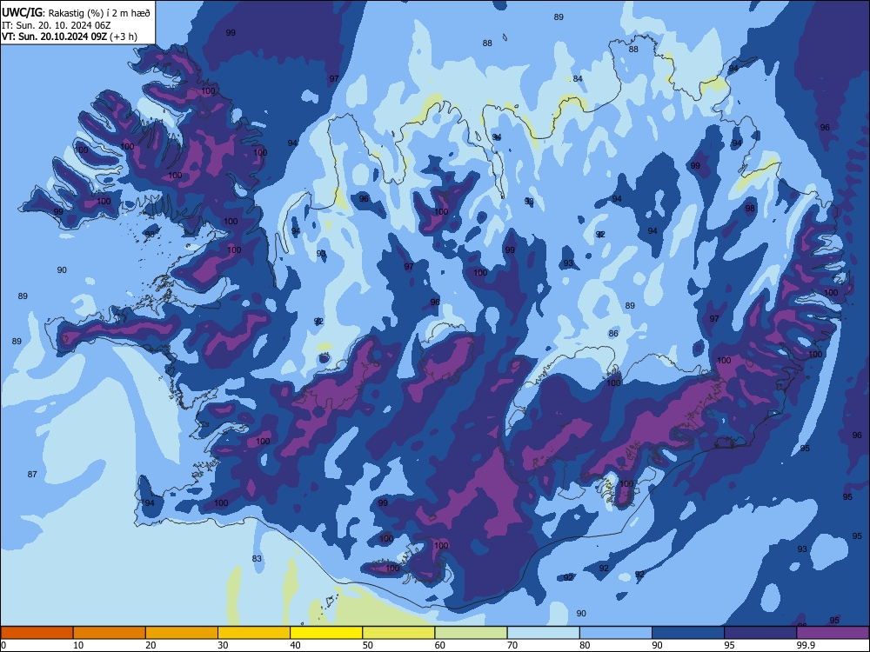Click the purple above-99.9 legend swatch

click(833, 633)
